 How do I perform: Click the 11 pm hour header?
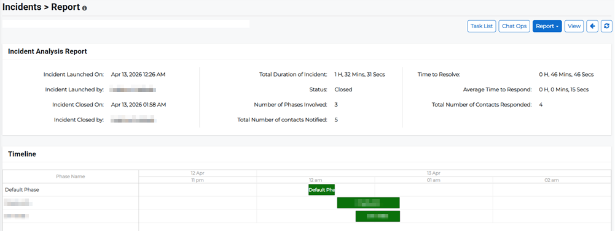click(x=198, y=180)
